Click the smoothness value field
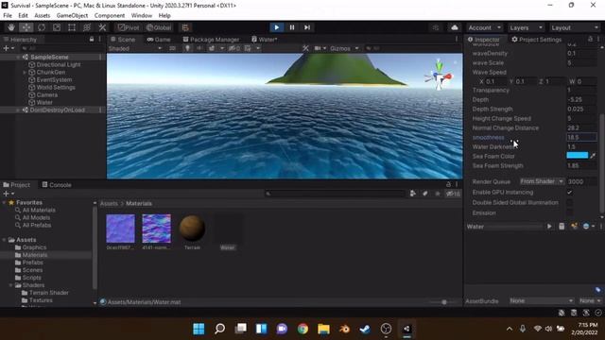 (x=581, y=137)
